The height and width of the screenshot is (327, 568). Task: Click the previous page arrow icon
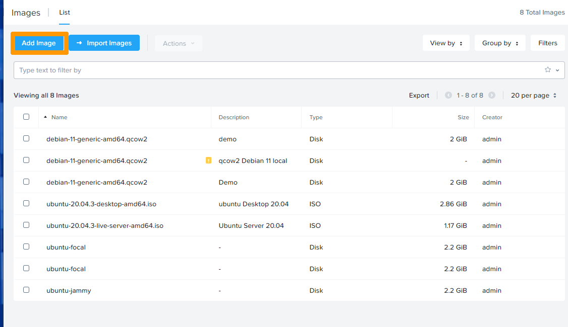[x=448, y=95]
